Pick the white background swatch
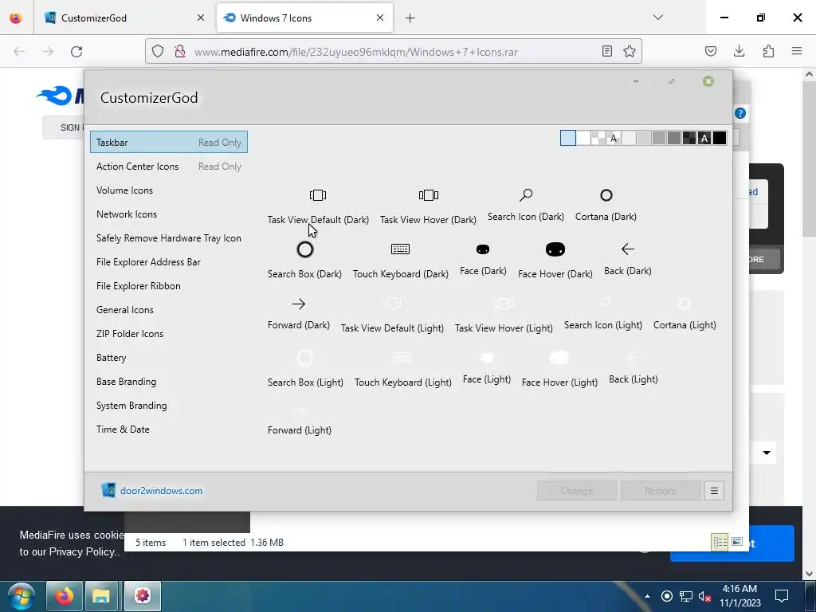 [x=583, y=138]
